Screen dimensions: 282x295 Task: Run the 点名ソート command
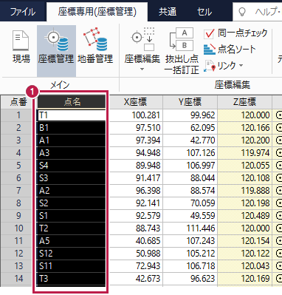click(x=230, y=49)
